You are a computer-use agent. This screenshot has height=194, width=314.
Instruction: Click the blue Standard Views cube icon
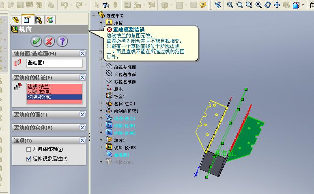[x=296, y=4]
